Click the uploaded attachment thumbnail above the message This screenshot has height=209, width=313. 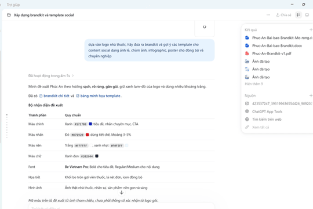point(205,28)
